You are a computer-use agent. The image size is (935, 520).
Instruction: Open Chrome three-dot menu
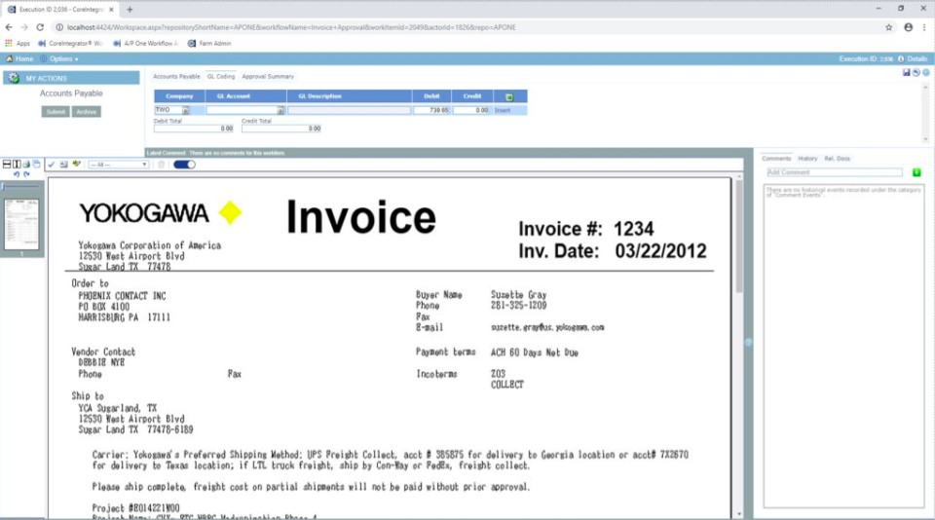click(925, 27)
